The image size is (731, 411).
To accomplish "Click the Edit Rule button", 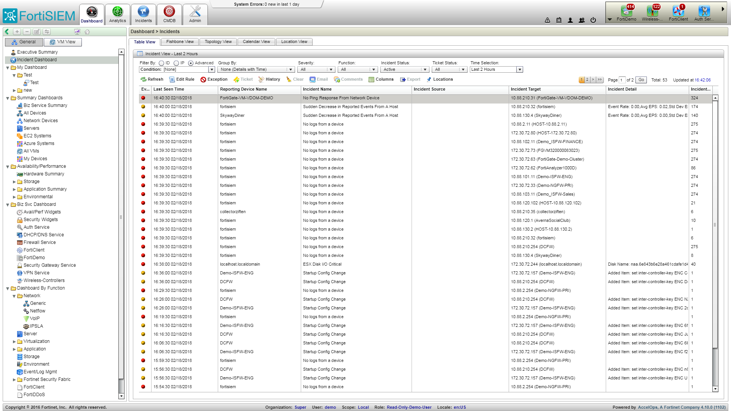I will click(x=182, y=80).
